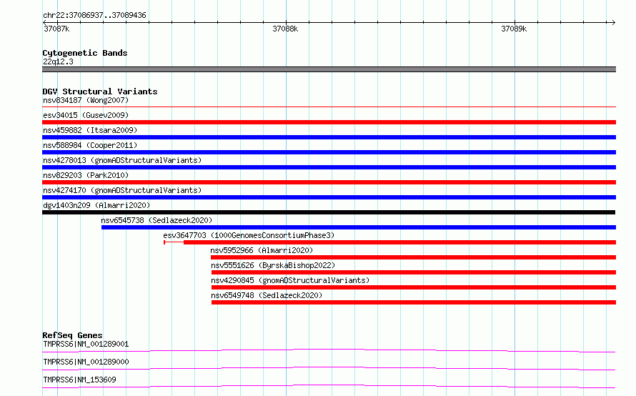The image size is (636, 396).
Task: Click the ruler's right-end arrowhead
Action: click(613, 22)
